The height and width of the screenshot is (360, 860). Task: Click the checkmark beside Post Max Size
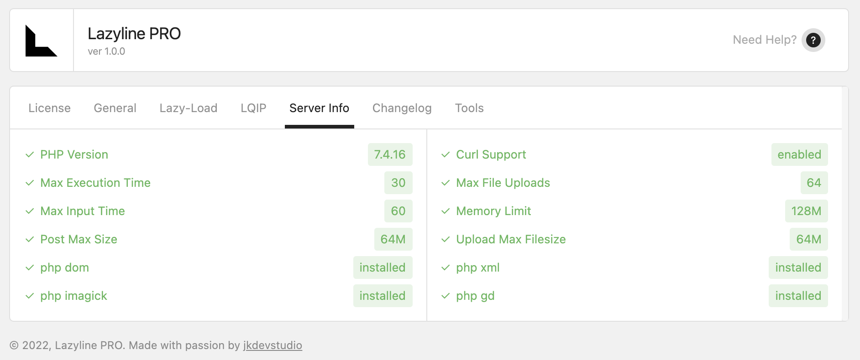point(30,239)
